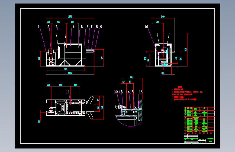Pick part callout number 7
Screen dimensions: 235x152
tap(91, 27)
